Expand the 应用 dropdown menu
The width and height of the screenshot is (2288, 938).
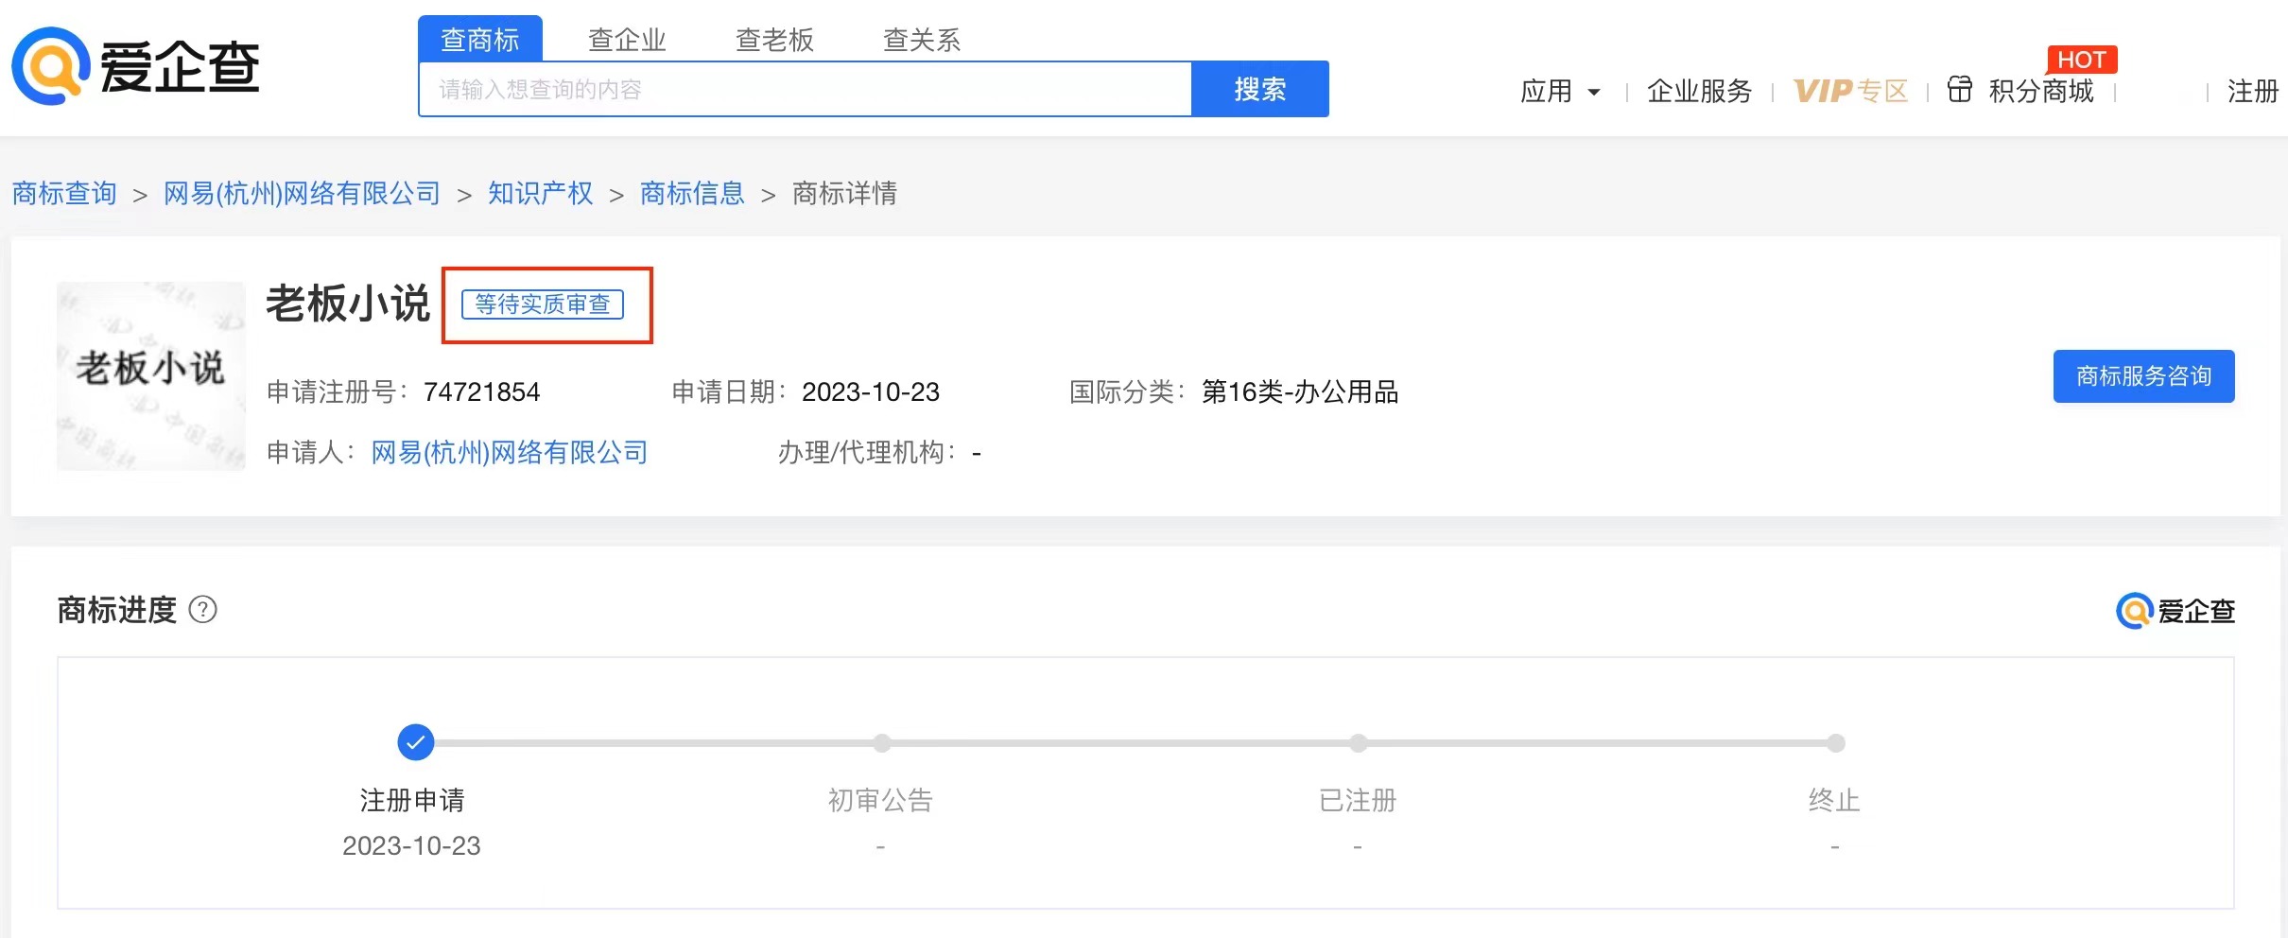click(1560, 92)
